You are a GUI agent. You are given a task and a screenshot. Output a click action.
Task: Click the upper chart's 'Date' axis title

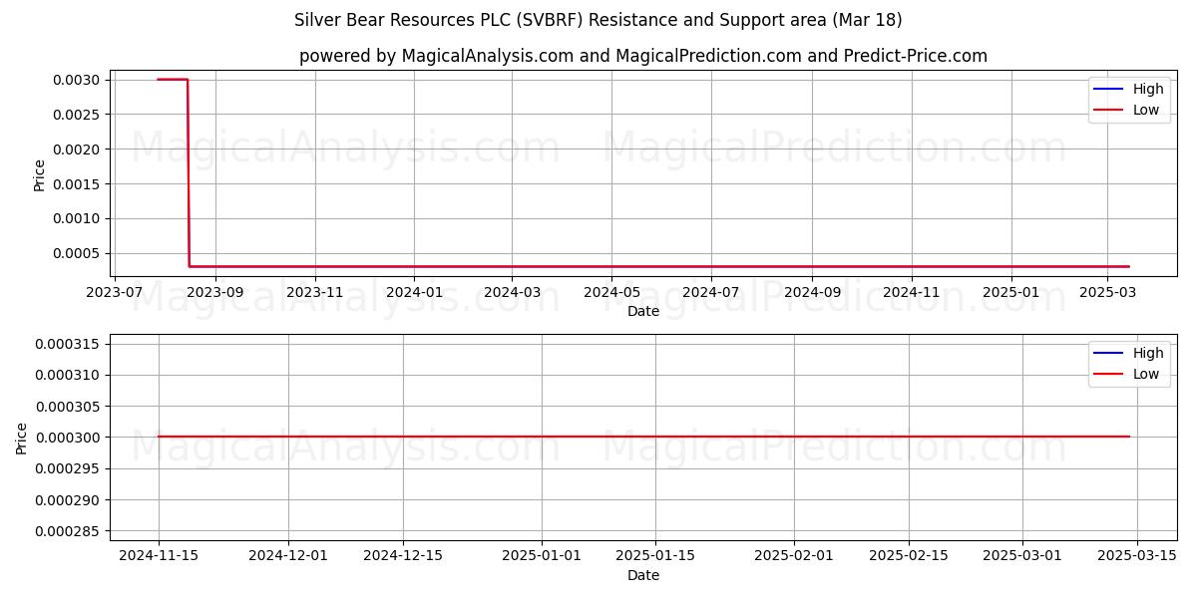coord(643,311)
